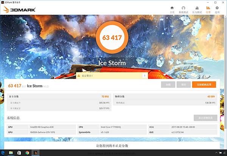Open the exclamation button on the warning banner

coord(145,76)
